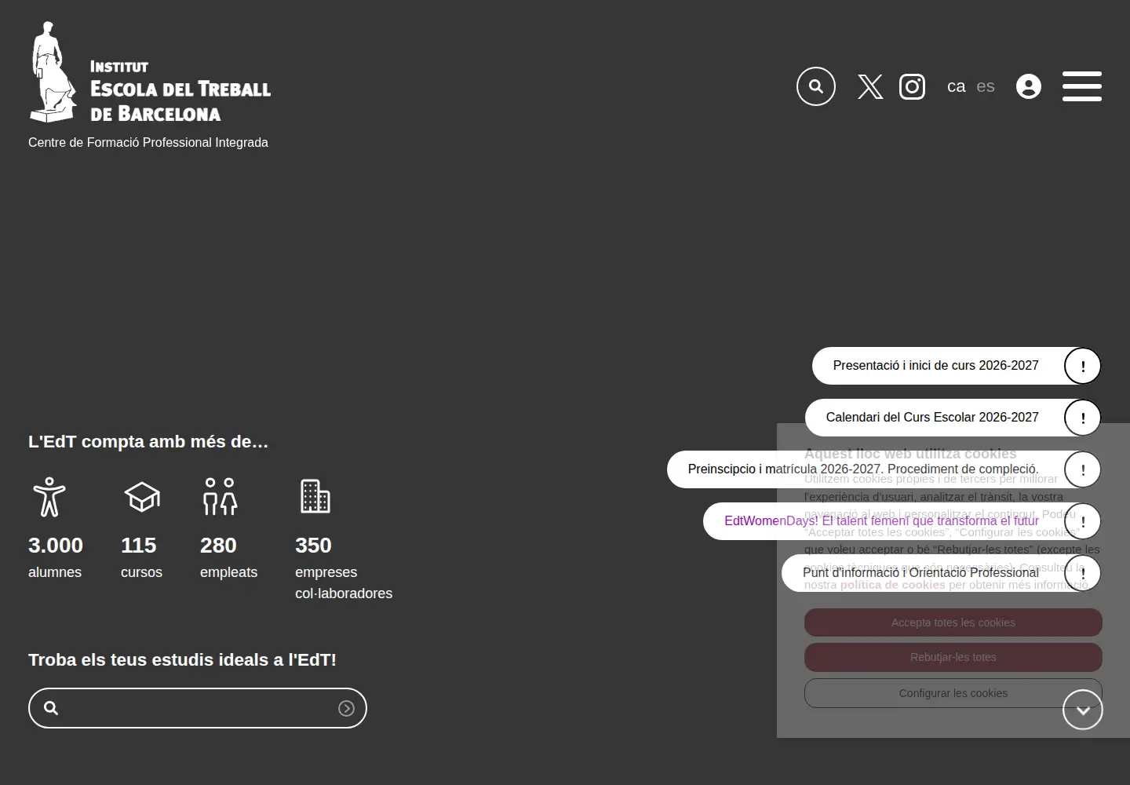Focus the studies search input field
The height and width of the screenshot is (785, 1130).
(198, 708)
